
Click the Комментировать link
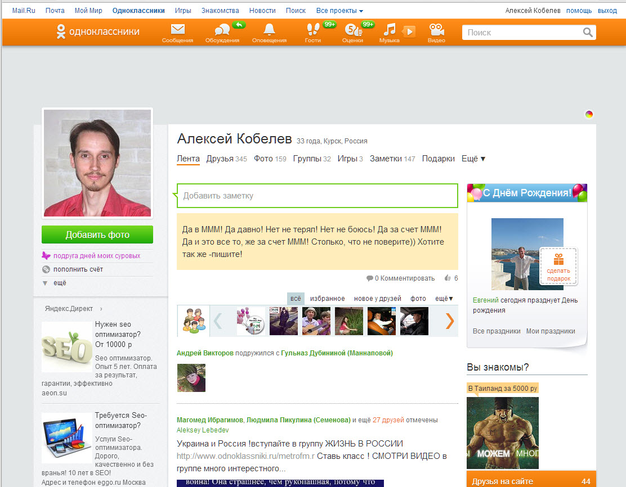[407, 278]
